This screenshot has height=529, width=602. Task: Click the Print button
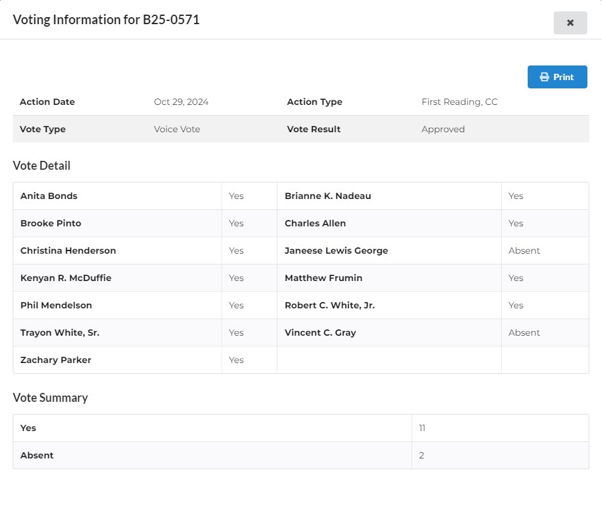coord(557,77)
